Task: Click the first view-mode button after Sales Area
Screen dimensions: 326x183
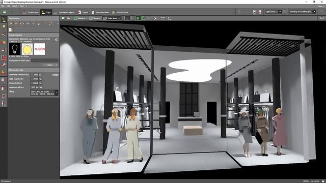Action: (127, 18)
